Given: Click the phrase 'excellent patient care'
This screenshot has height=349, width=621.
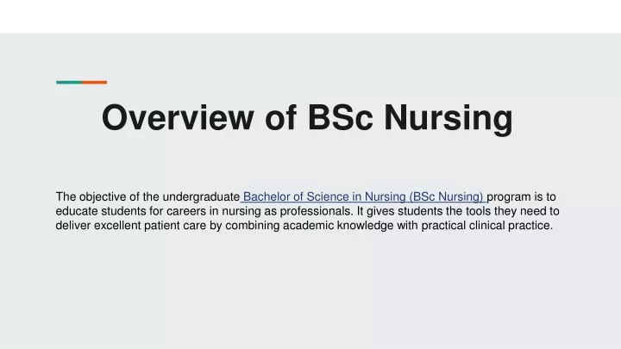Looking at the screenshot, I should (x=150, y=226).
